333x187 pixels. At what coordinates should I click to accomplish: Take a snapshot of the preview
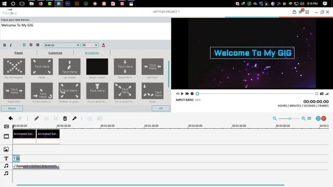click(x=322, y=94)
